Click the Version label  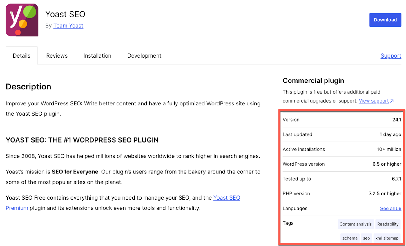pos(291,120)
